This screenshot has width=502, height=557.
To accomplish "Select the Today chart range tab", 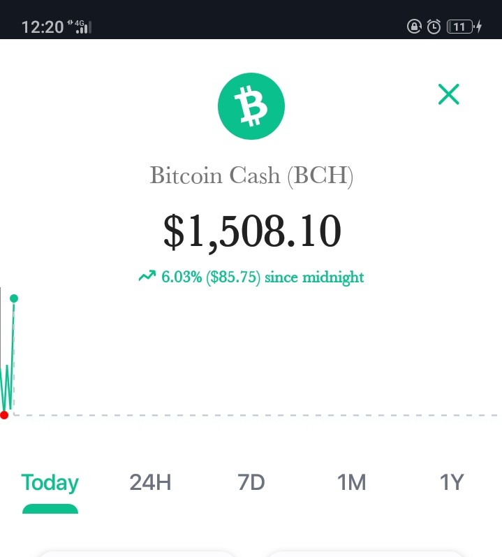I will coord(50,483).
